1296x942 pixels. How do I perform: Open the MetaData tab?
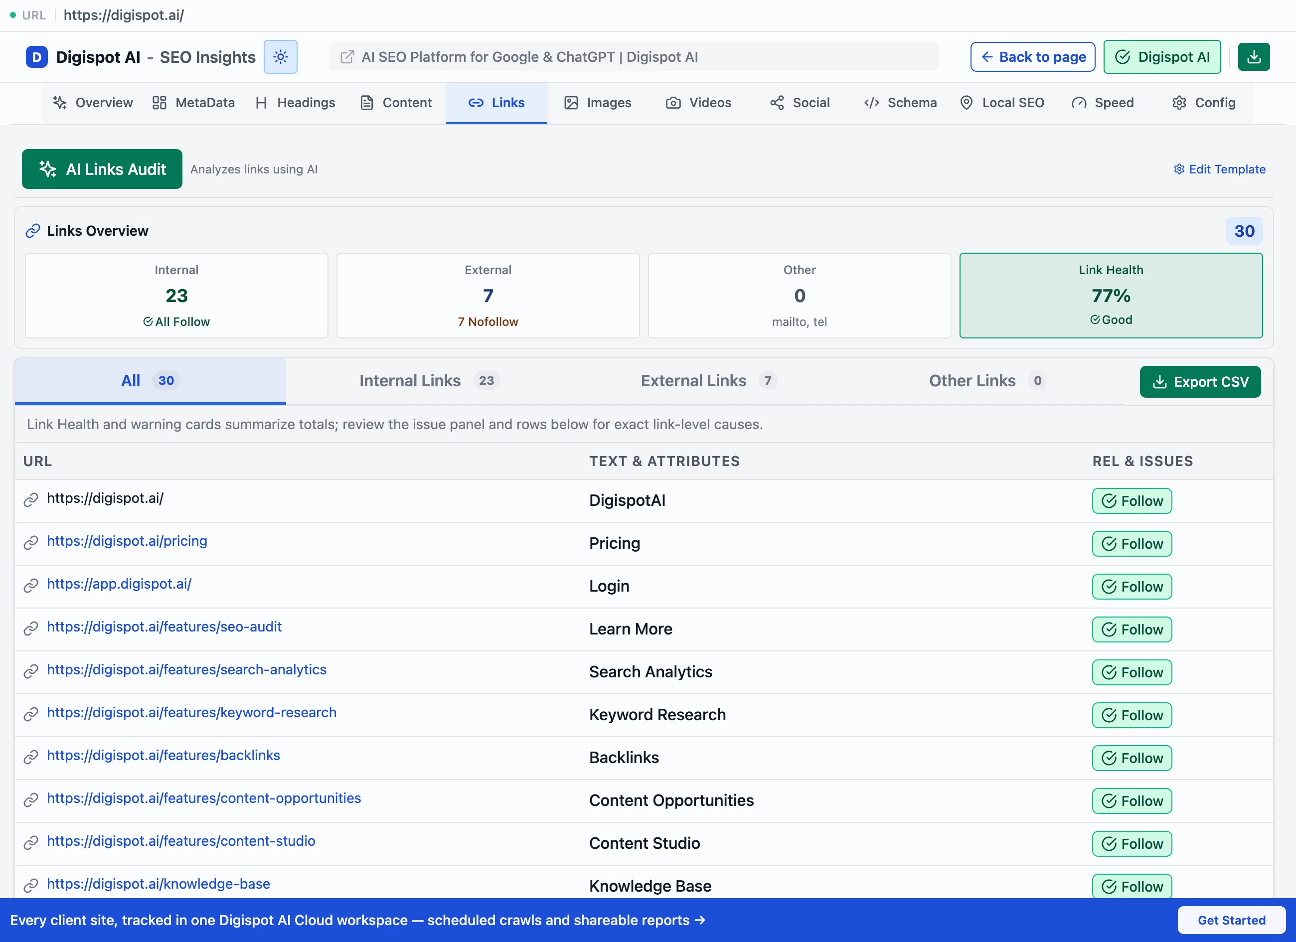[x=193, y=103]
